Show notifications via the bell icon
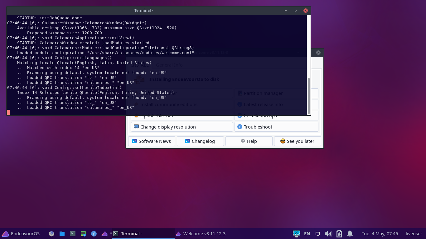Screen dimensions: 426x239 point(350,233)
